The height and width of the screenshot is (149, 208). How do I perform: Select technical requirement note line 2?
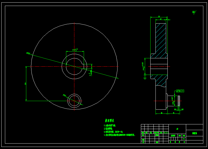[108, 129]
